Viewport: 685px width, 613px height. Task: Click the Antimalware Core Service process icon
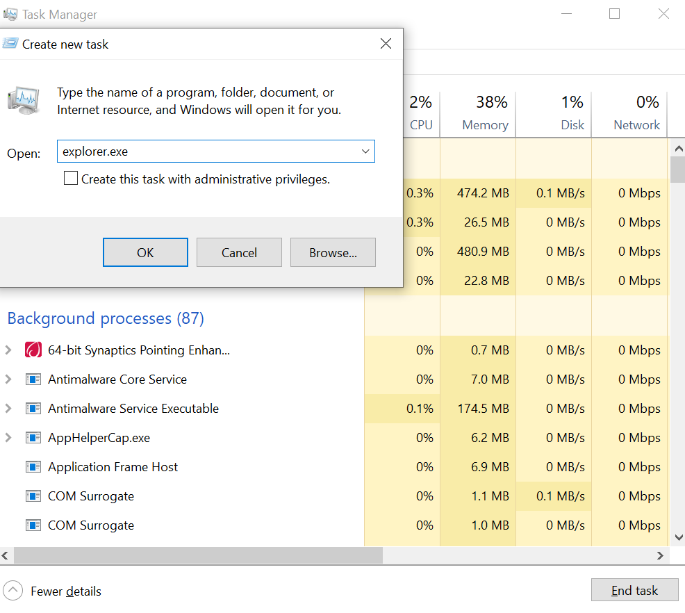click(x=33, y=379)
